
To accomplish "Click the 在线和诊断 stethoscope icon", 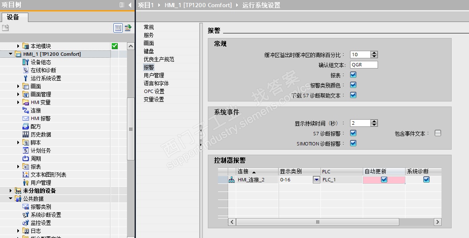I will [x=26, y=70].
